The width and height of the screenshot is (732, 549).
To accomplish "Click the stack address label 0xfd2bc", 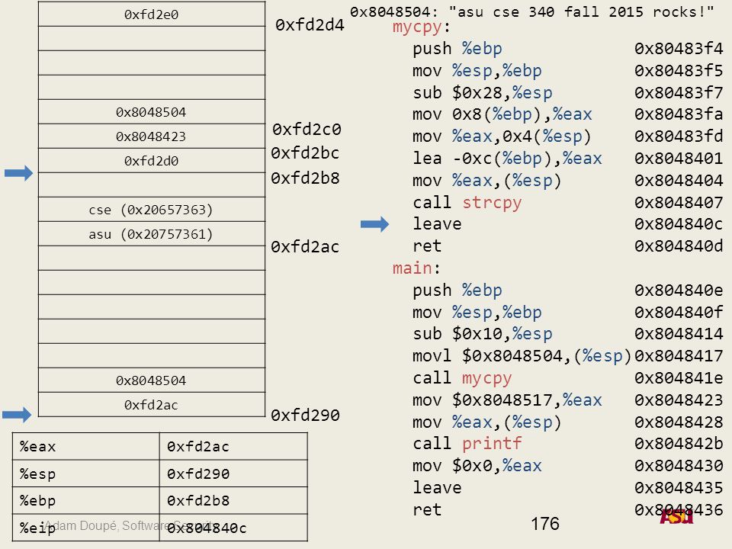I will [305, 153].
